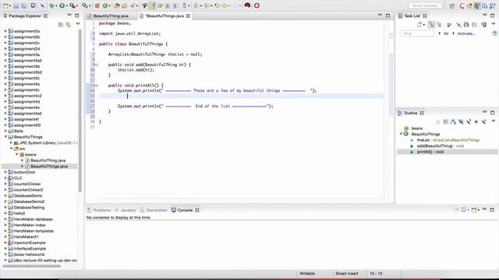Toggle Focus on Workweek in Task List
The height and width of the screenshot is (280, 499).
449,24
